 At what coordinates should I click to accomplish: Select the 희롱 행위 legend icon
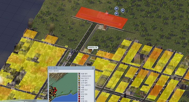pyautogui.click(x=79, y=74)
